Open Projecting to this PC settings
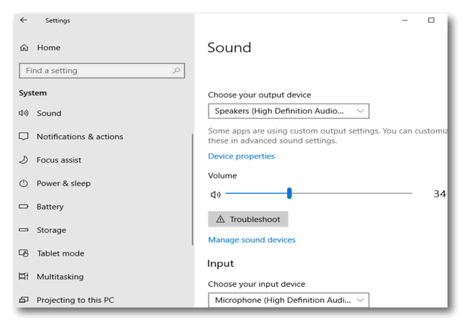 (x=75, y=300)
